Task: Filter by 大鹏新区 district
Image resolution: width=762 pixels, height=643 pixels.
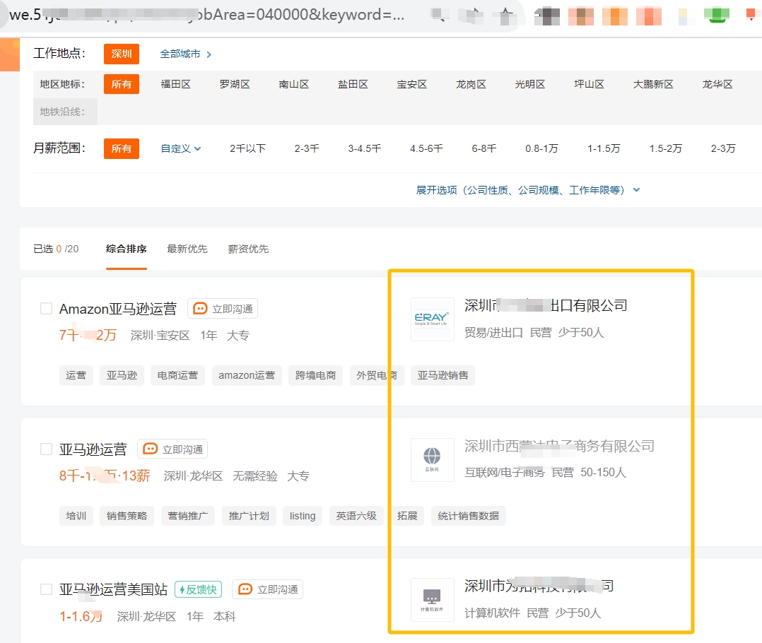Action: click(x=653, y=84)
